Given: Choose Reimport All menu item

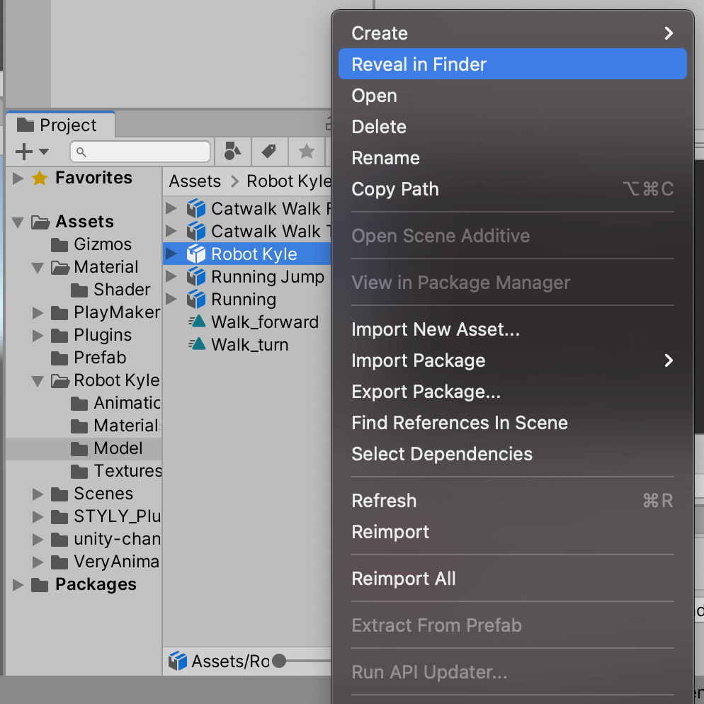Looking at the screenshot, I should tap(513, 579).
